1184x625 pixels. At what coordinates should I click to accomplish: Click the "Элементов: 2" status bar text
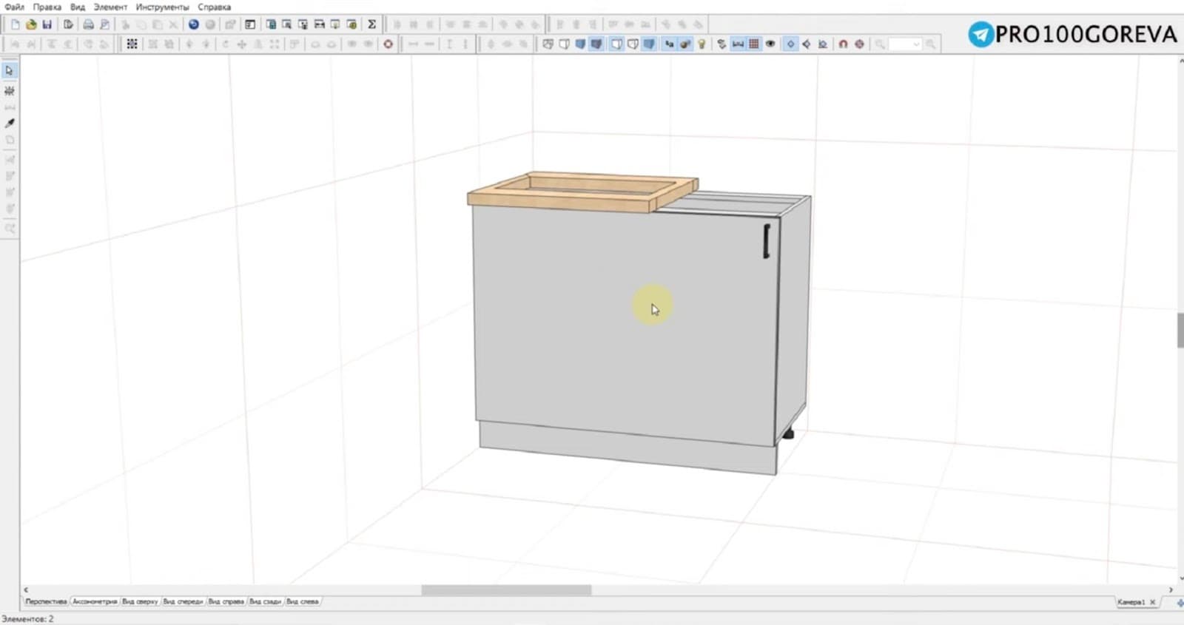pos(28,618)
